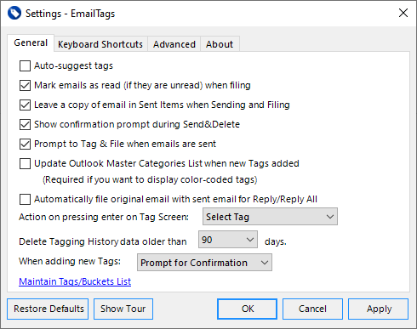Expand the 90 days history dropdown
Image resolution: width=417 pixels, height=329 pixels.
click(228, 240)
